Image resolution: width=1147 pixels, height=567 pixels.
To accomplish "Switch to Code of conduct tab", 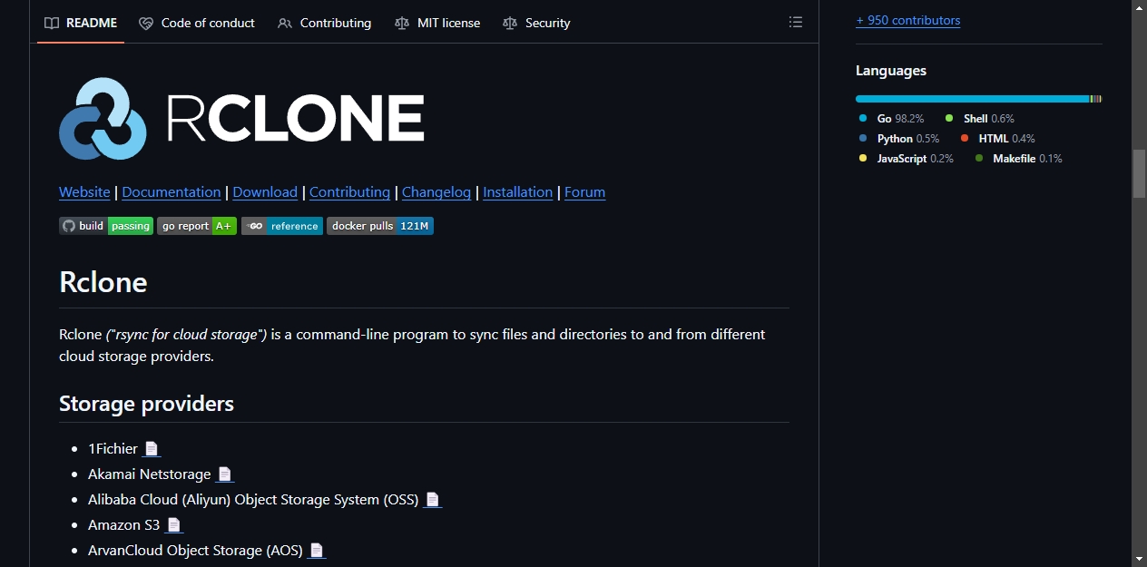I will pyautogui.click(x=197, y=23).
